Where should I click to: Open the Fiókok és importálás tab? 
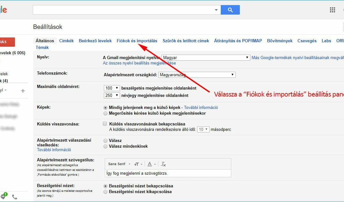[x=137, y=41]
